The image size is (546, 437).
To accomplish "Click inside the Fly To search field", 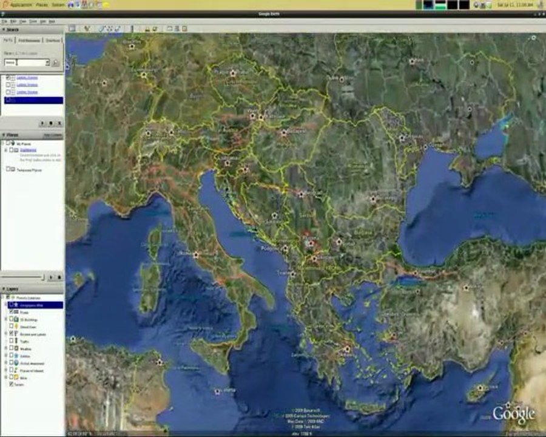I will click(x=25, y=63).
